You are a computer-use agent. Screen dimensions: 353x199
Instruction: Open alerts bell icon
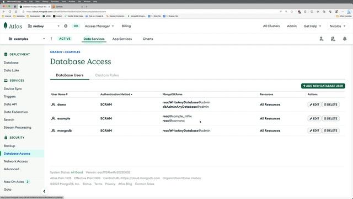tap(345, 39)
